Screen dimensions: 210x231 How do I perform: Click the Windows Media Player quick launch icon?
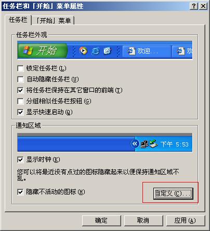coord(83,51)
